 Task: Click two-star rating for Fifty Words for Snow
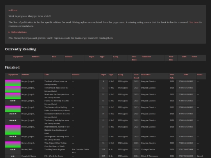point(13,156)
